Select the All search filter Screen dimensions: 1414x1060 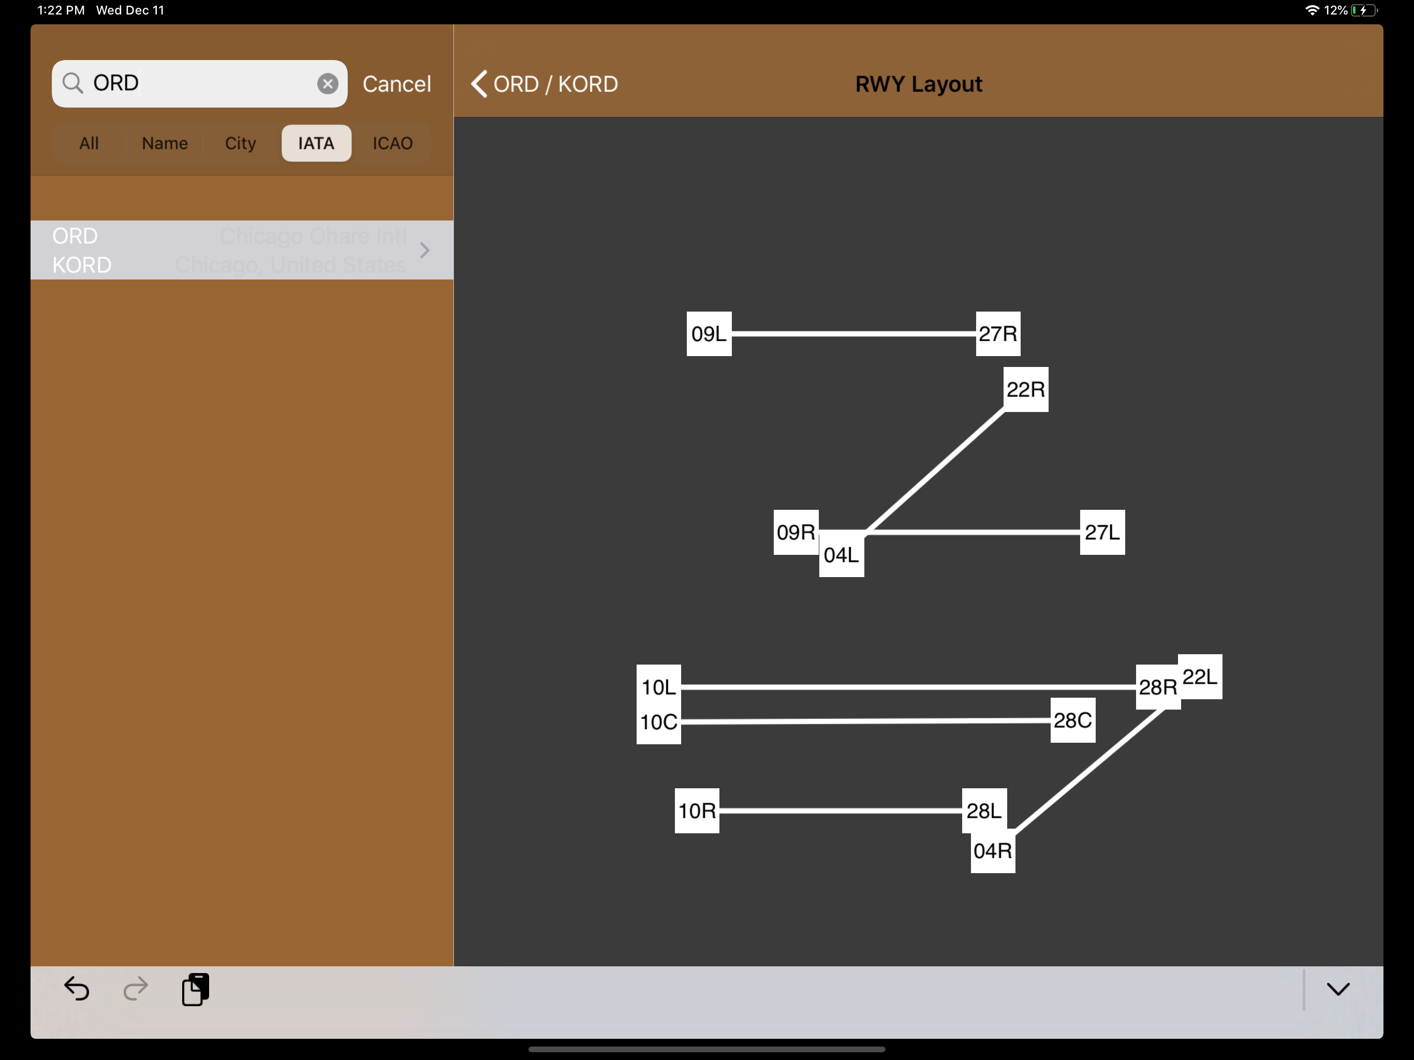(x=89, y=143)
